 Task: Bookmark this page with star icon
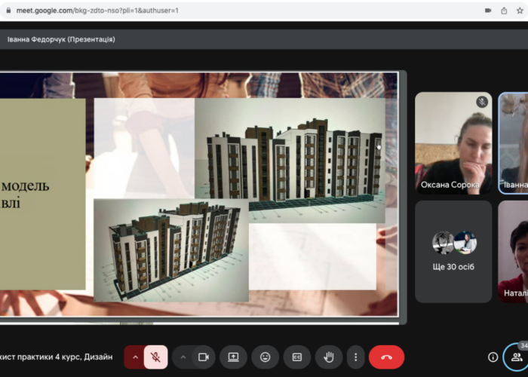point(520,11)
